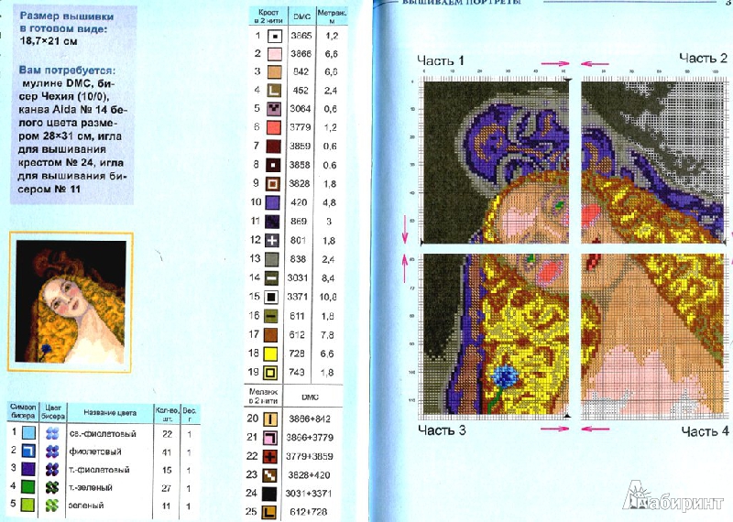Open the finished portrait thumbnail
Viewport: 733px width, 522px height.
pos(71,302)
